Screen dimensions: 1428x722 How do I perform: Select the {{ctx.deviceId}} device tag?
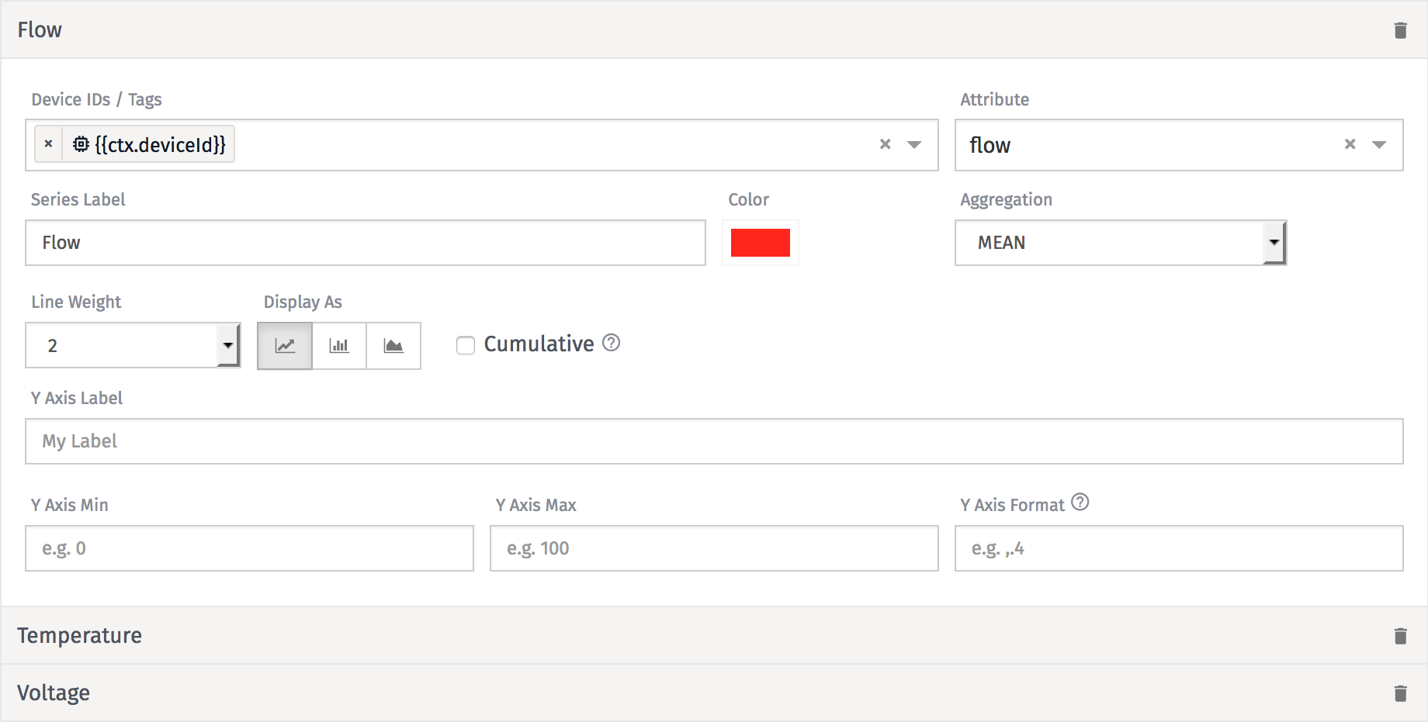[x=149, y=144]
